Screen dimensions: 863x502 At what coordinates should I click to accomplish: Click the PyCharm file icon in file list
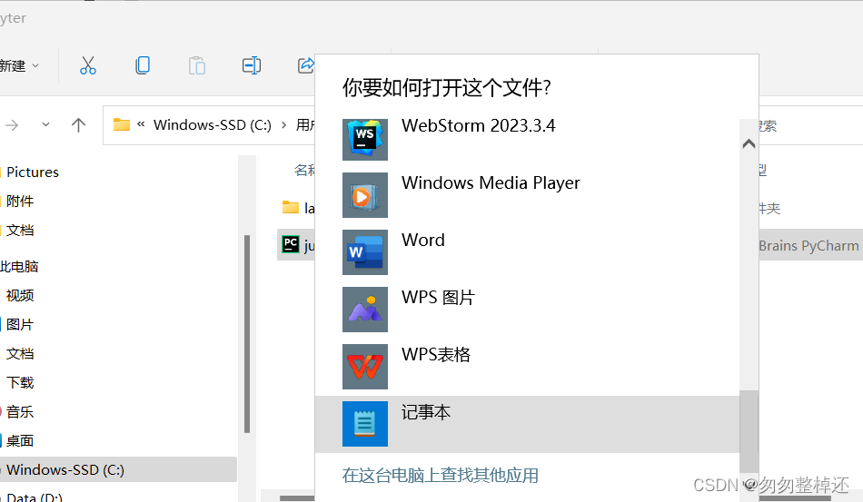(290, 244)
